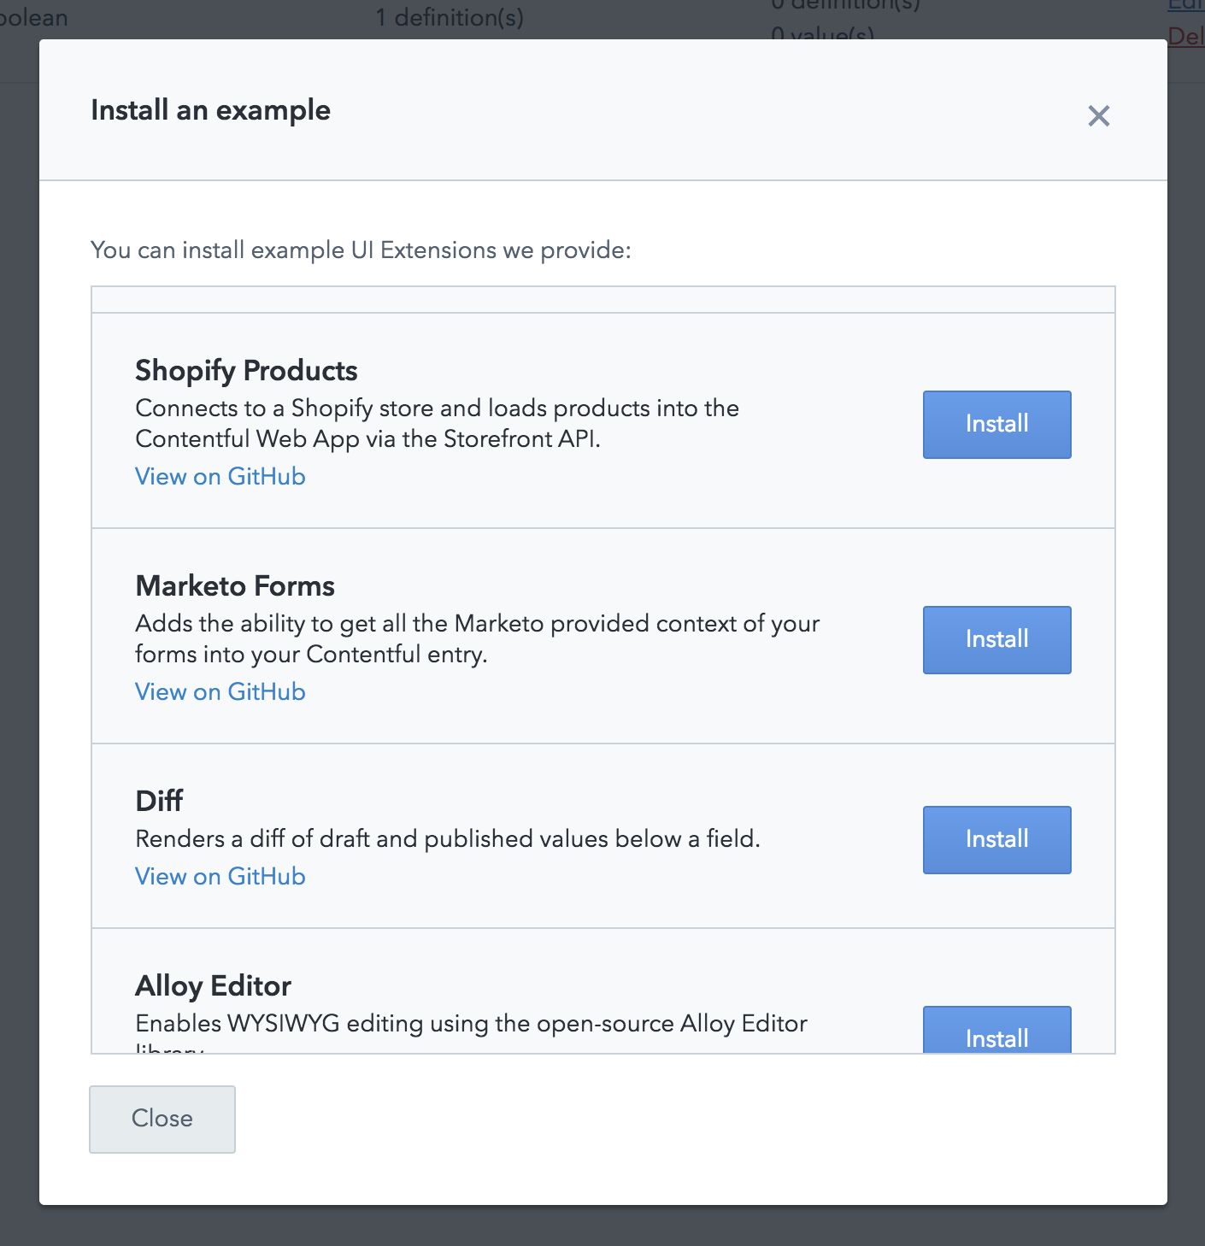Open Diff extension View on GitHub link

pyautogui.click(x=220, y=877)
